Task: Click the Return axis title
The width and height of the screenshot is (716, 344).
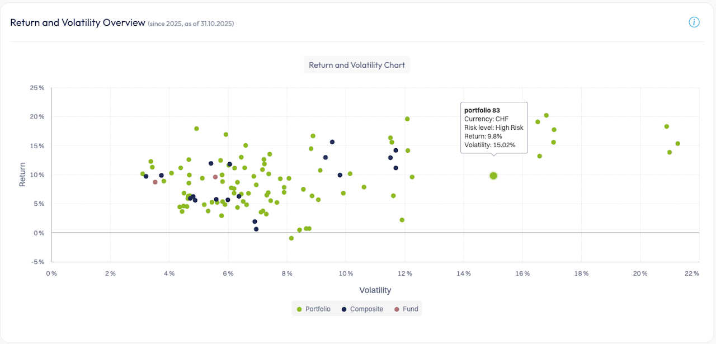Action: (x=23, y=174)
